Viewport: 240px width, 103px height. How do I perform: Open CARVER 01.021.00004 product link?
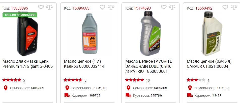point(209,64)
